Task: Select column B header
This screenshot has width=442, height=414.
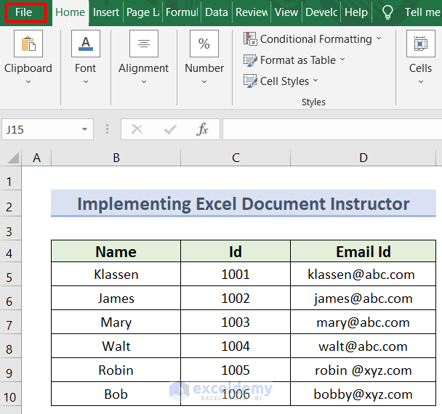Action: [116, 158]
